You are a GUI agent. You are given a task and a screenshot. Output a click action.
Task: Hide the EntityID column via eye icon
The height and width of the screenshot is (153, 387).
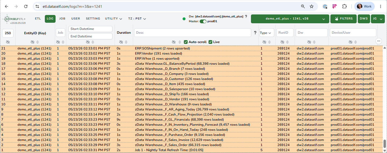coord(32,42)
